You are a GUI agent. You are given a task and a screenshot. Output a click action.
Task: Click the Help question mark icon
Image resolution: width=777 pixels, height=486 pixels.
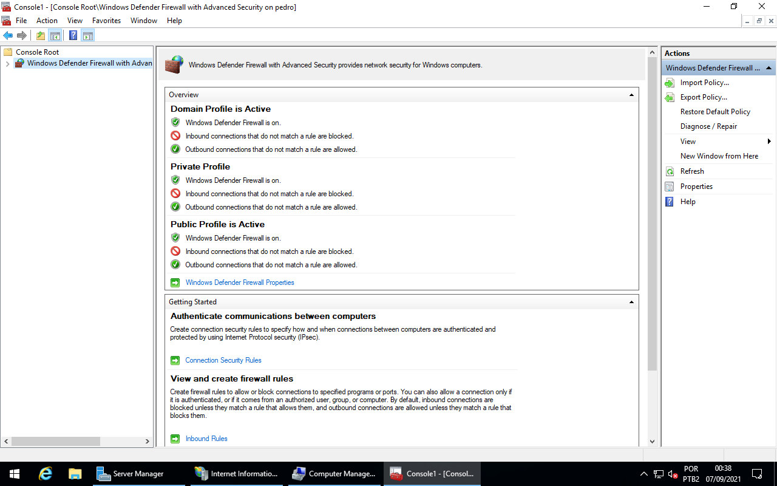pyautogui.click(x=670, y=201)
